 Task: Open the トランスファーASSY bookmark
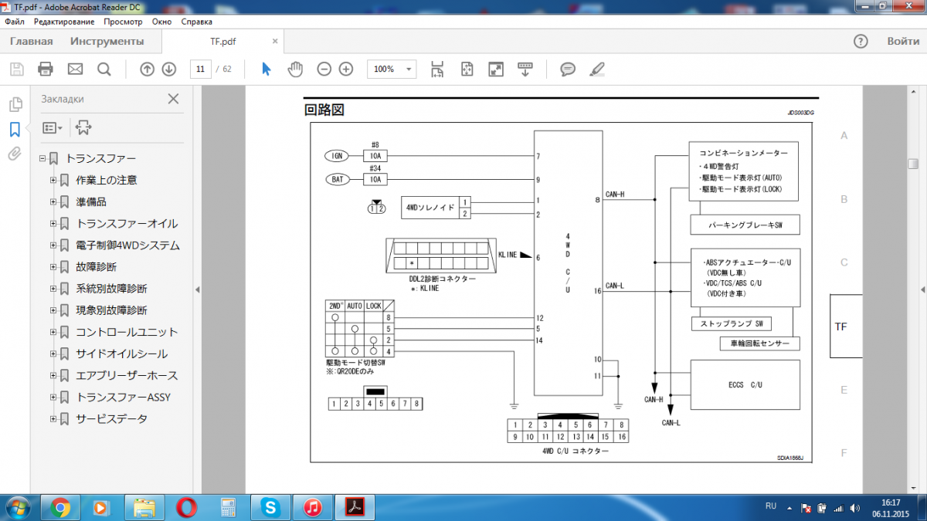123,398
